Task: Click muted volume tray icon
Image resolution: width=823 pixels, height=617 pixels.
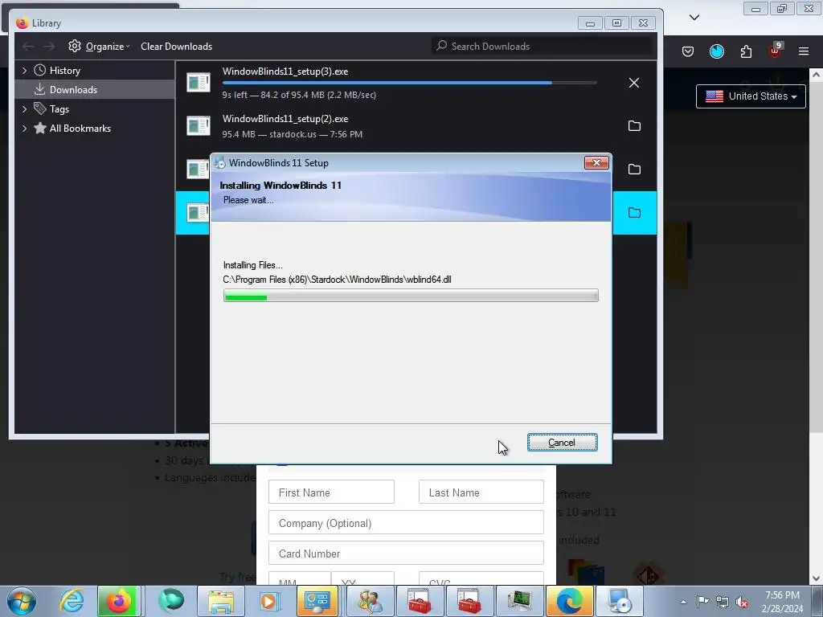Action: coord(742,602)
